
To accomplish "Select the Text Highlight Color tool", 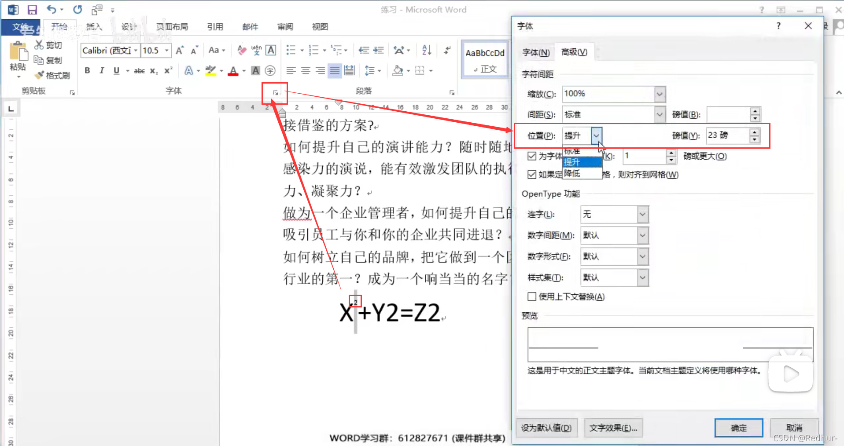I will tap(210, 70).
